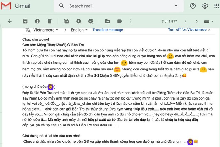Image resolution: width=220 pixels, height=147 pixels.
Task: Move email to a folder
Action: (108, 21)
